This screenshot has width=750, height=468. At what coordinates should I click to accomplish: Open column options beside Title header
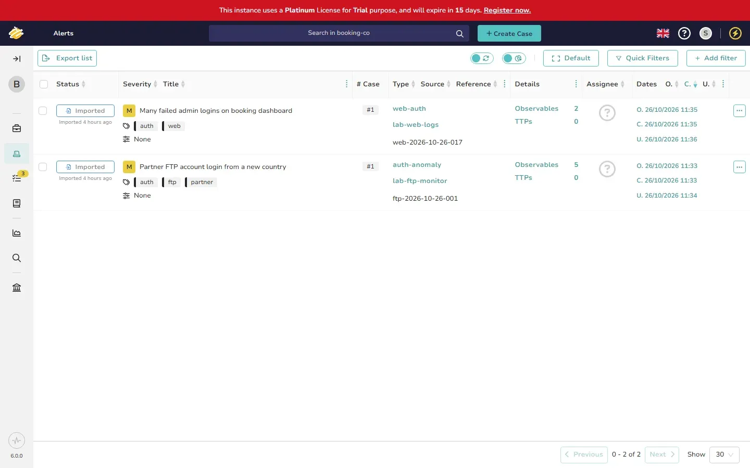pyautogui.click(x=347, y=84)
